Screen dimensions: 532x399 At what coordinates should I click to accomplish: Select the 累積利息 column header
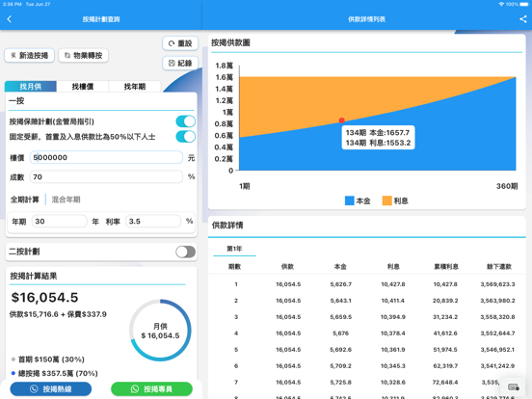446,267
